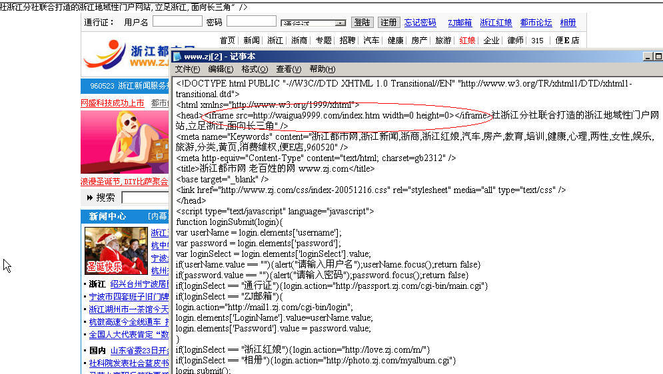
Task: Click the woman with sunglasses banner image
Action: [125, 142]
